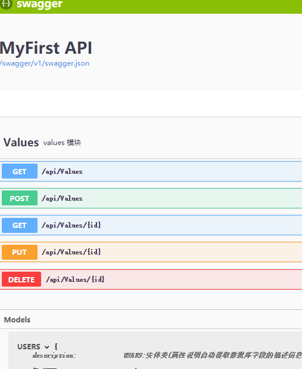Collapse the Models section
This screenshot has width=302, height=369.
tap(17, 319)
